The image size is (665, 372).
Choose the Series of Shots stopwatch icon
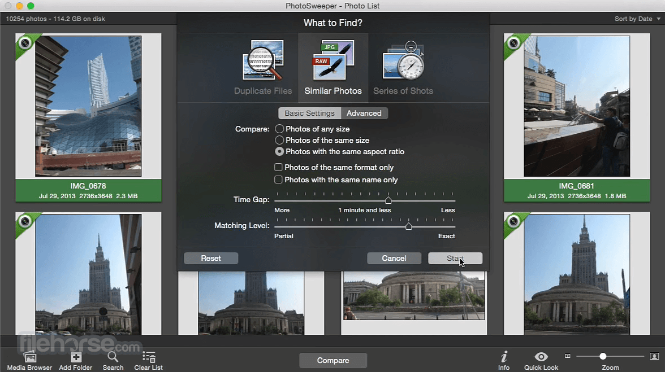click(x=403, y=60)
